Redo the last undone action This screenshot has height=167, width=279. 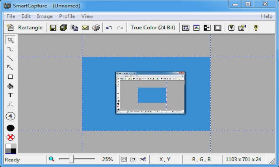click(x=120, y=28)
